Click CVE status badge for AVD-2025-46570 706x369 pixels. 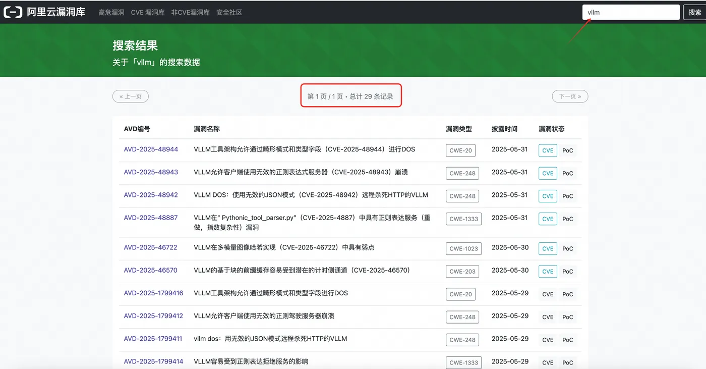tap(548, 271)
